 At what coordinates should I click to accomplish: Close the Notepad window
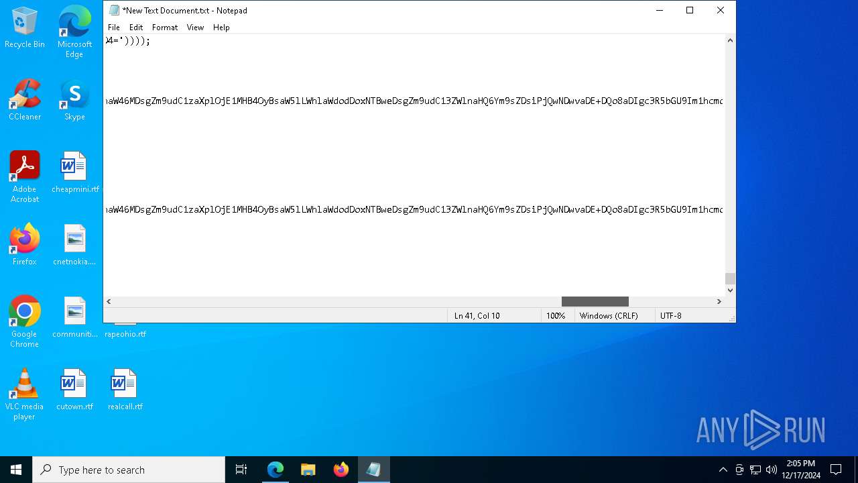(x=721, y=10)
